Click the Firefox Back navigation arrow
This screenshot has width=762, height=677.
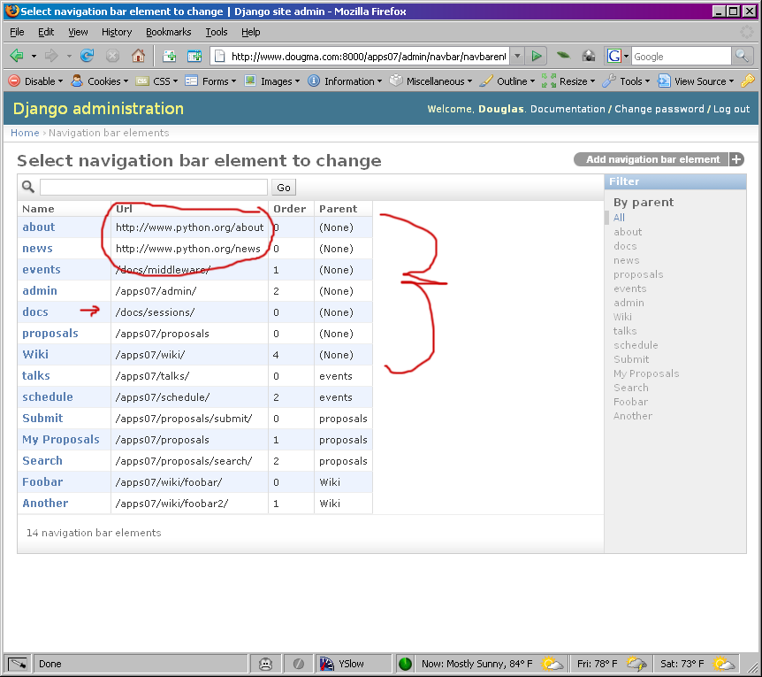(17, 56)
